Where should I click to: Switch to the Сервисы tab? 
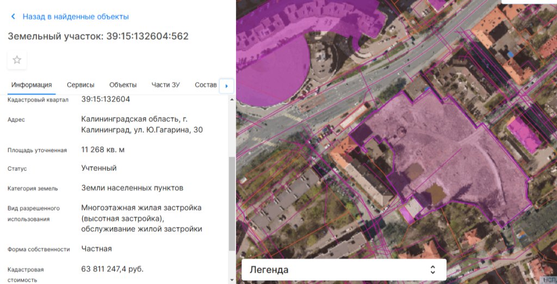pos(81,85)
